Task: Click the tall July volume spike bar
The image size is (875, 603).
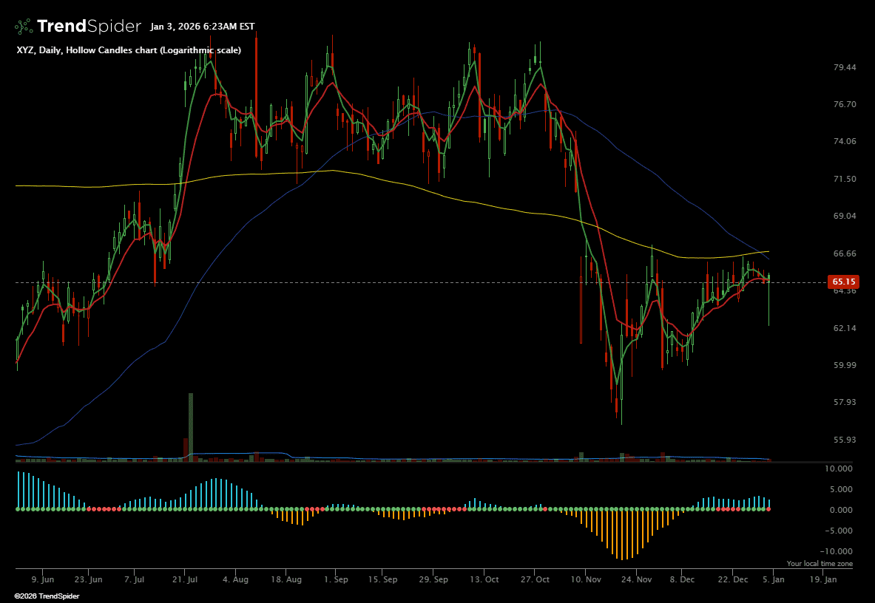Action: (191, 426)
